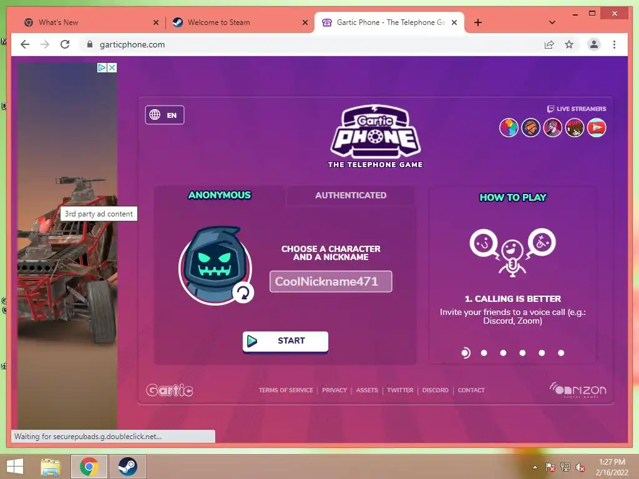Open File Explorer from the taskbar
Image resolution: width=639 pixels, height=479 pixels.
51,467
